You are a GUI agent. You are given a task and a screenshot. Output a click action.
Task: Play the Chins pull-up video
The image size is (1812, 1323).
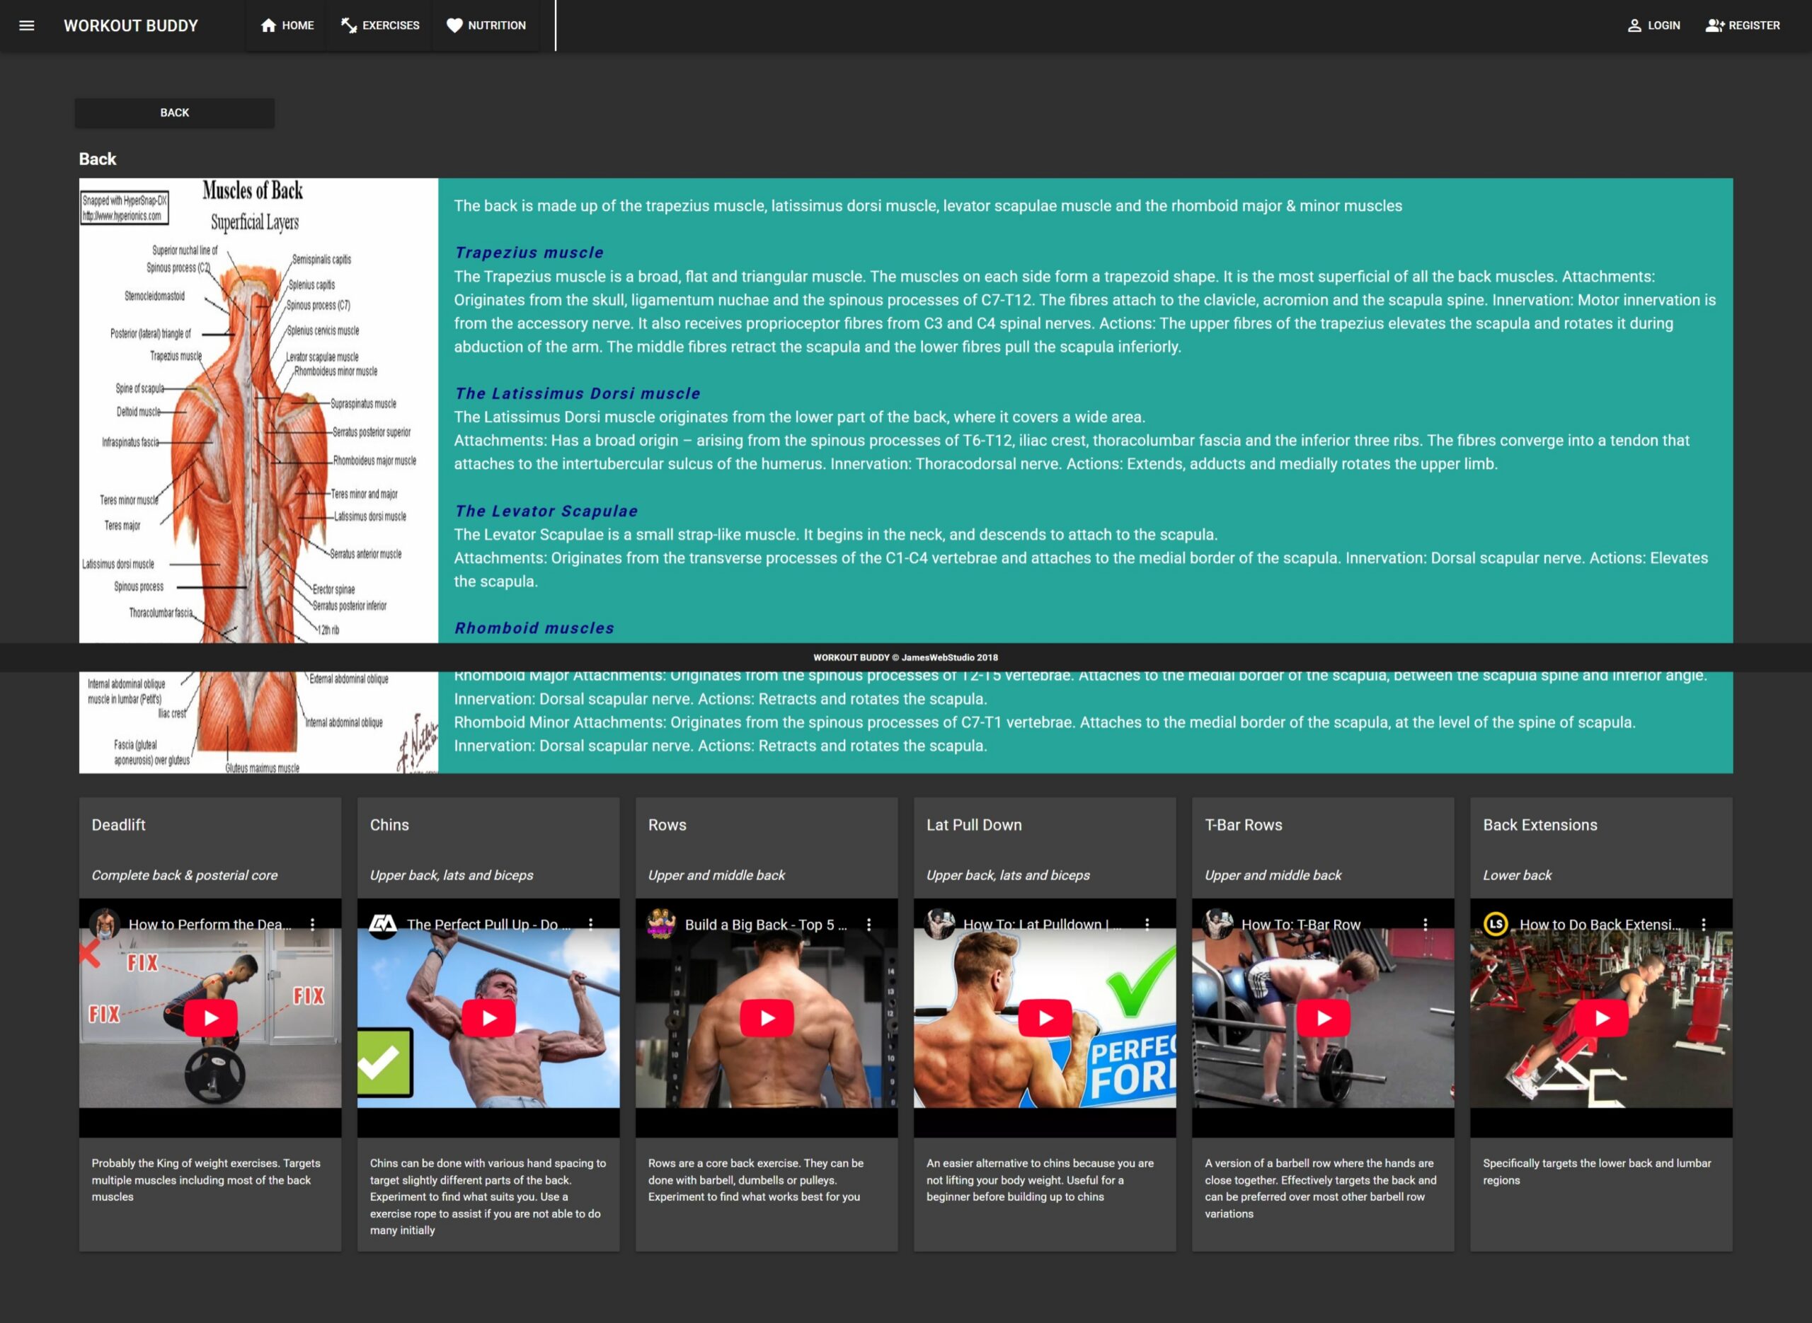[x=488, y=1018]
